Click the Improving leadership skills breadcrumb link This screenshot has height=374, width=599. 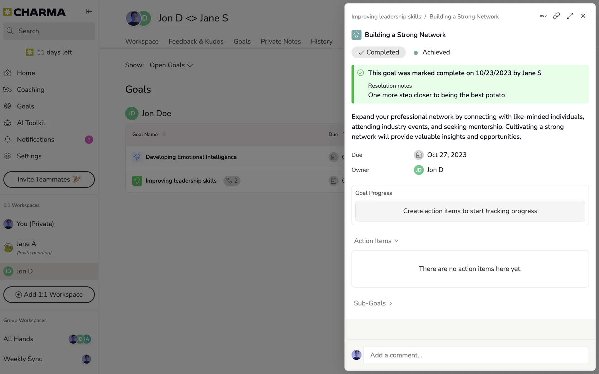click(x=386, y=17)
